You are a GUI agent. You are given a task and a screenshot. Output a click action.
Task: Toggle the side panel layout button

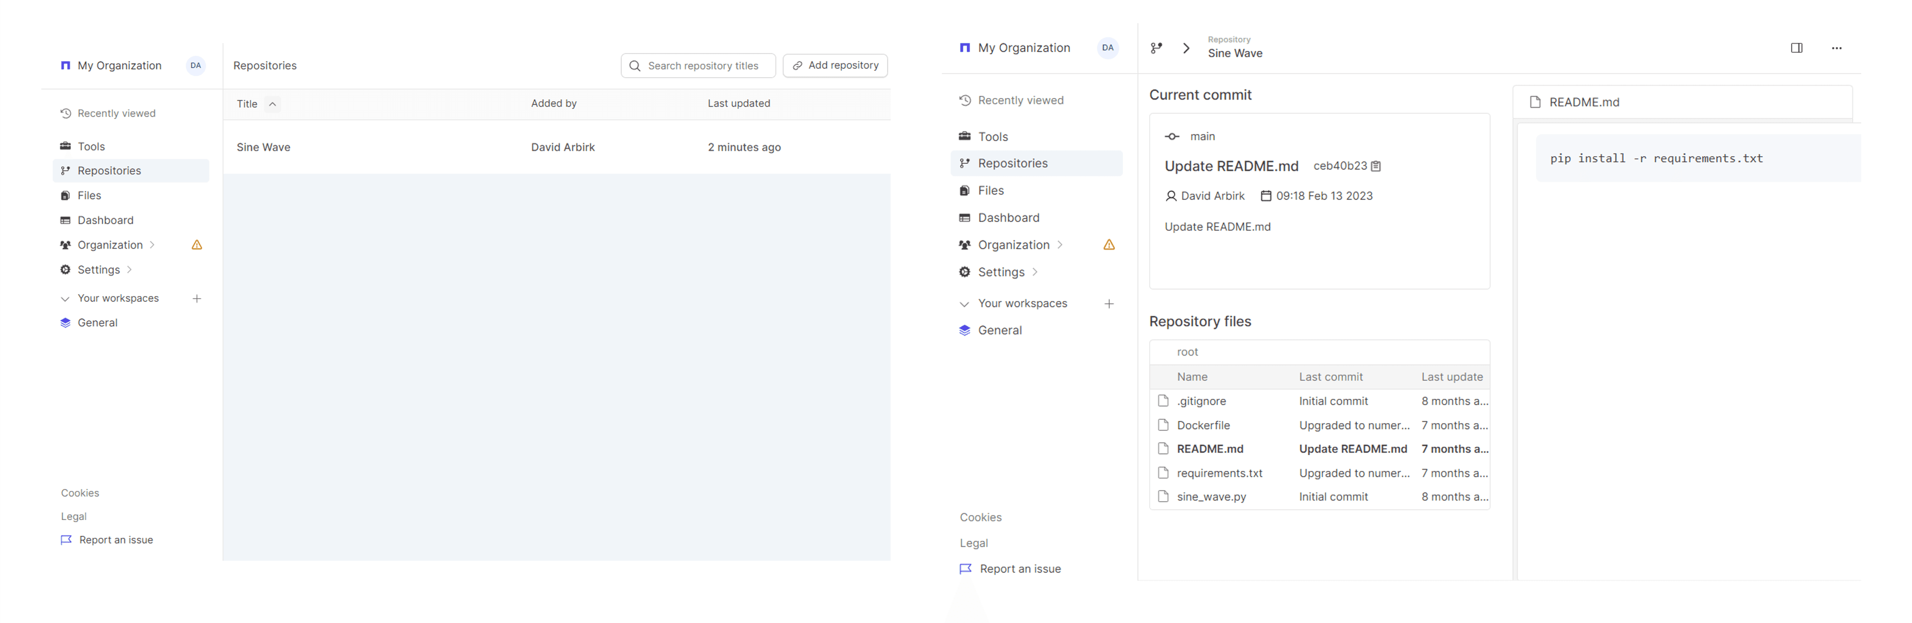click(x=1796, y=48)
